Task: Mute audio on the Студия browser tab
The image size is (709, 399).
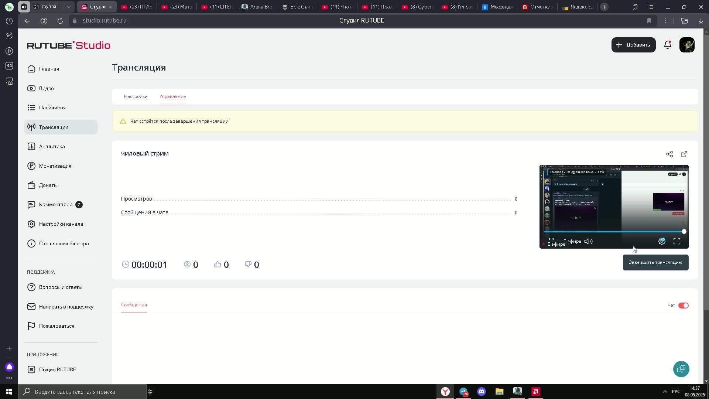Action: coord(104,7)
